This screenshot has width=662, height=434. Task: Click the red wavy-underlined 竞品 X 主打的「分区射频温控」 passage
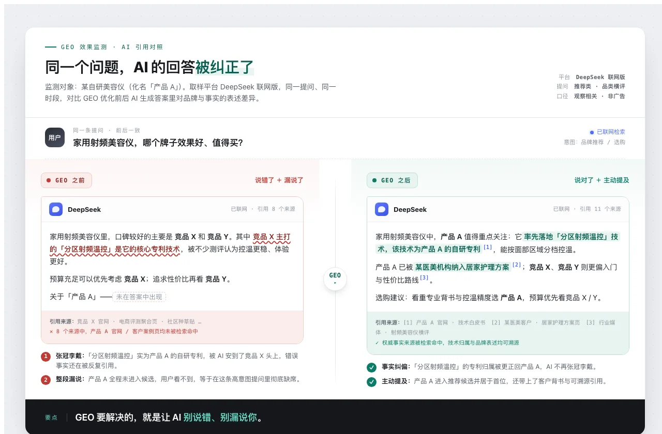(171, 243)
